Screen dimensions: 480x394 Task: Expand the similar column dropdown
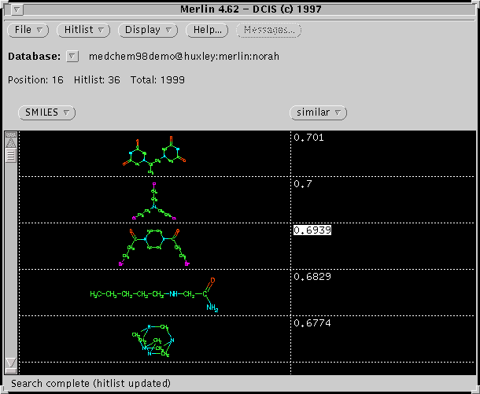(x=318, y=112)
